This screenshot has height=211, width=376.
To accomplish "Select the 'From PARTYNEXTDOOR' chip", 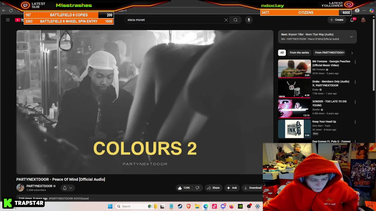I will [330, 52].
